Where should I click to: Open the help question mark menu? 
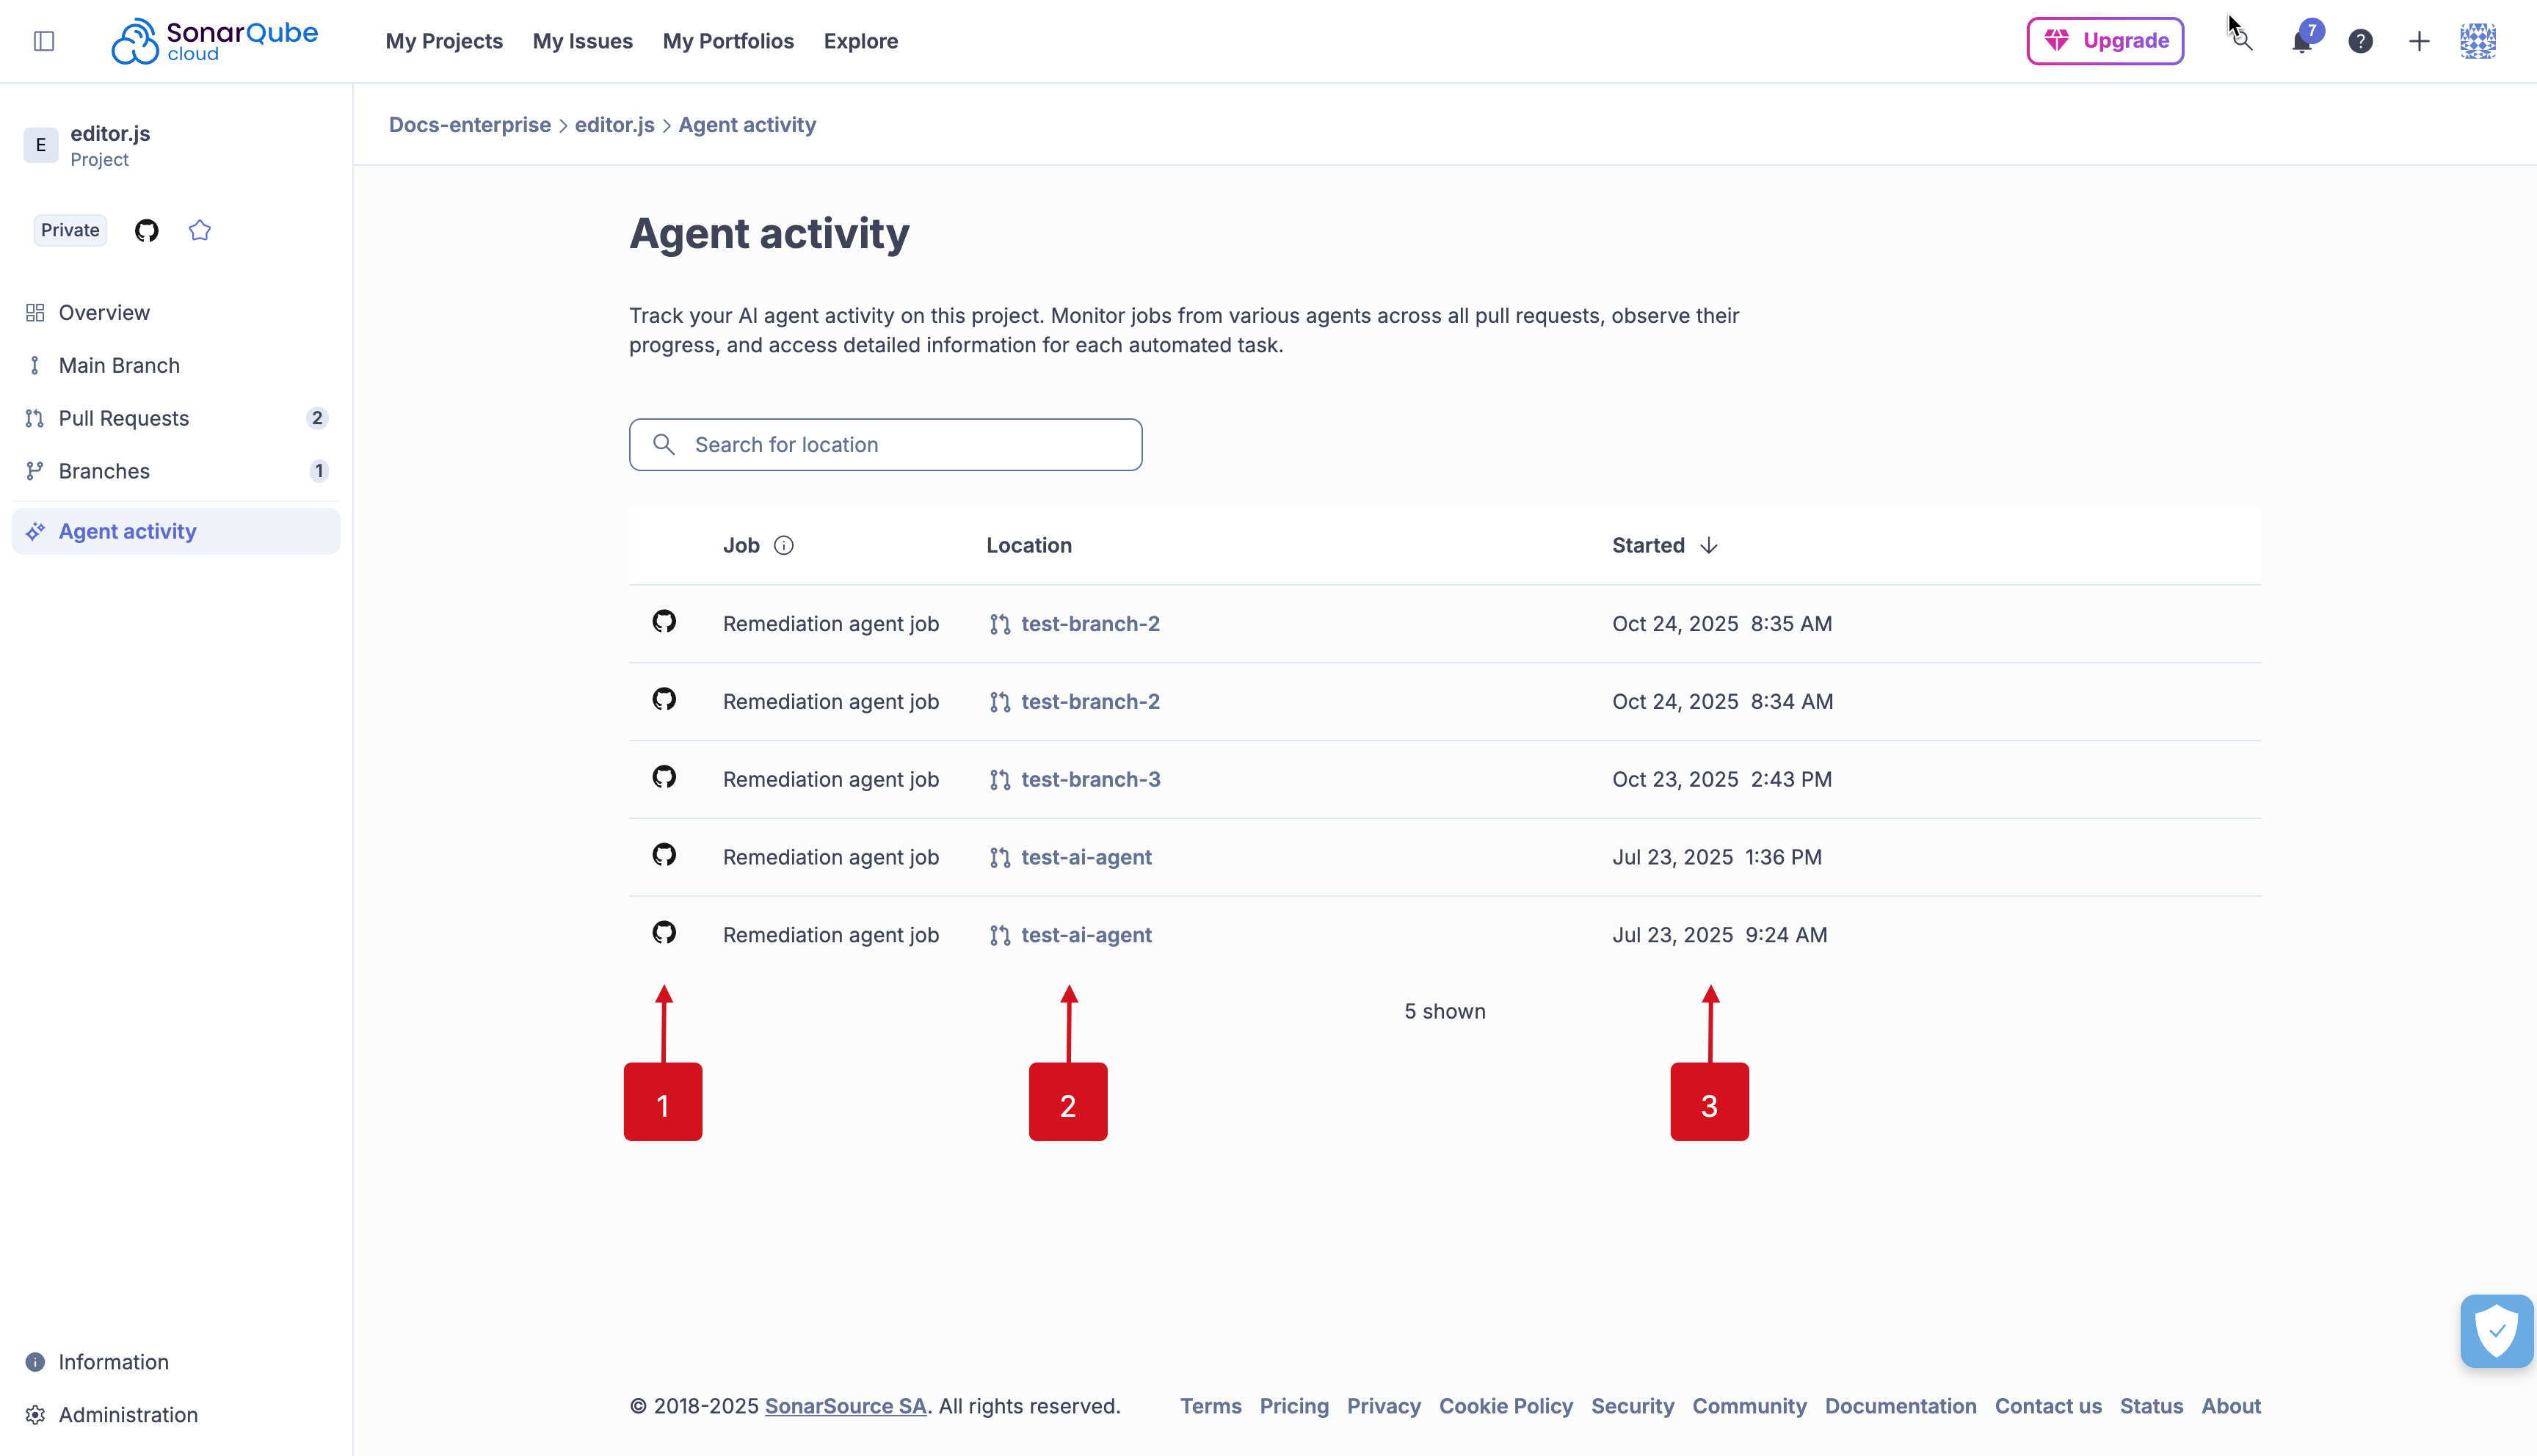[2360, 41]
